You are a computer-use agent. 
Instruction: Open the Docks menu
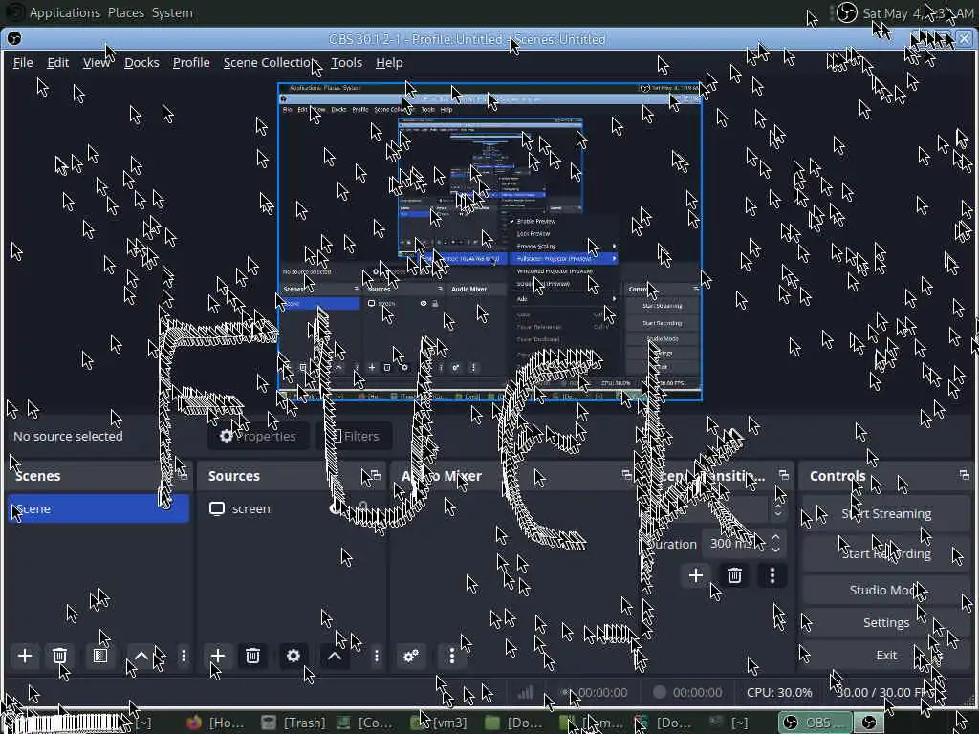[x=141, y=62]
